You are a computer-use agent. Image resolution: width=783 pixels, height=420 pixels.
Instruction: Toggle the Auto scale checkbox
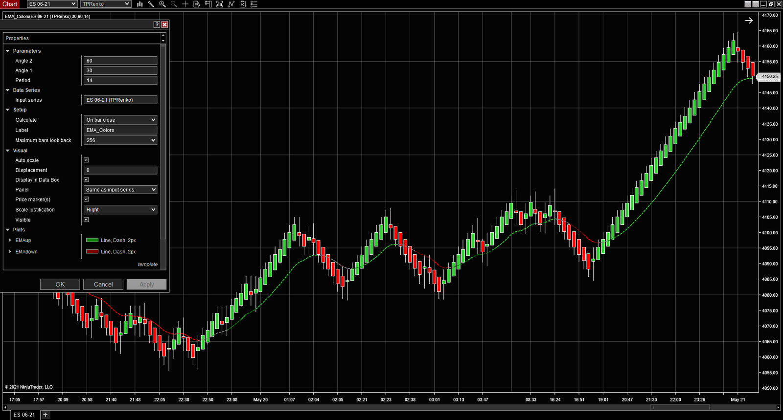pos(86,160)
